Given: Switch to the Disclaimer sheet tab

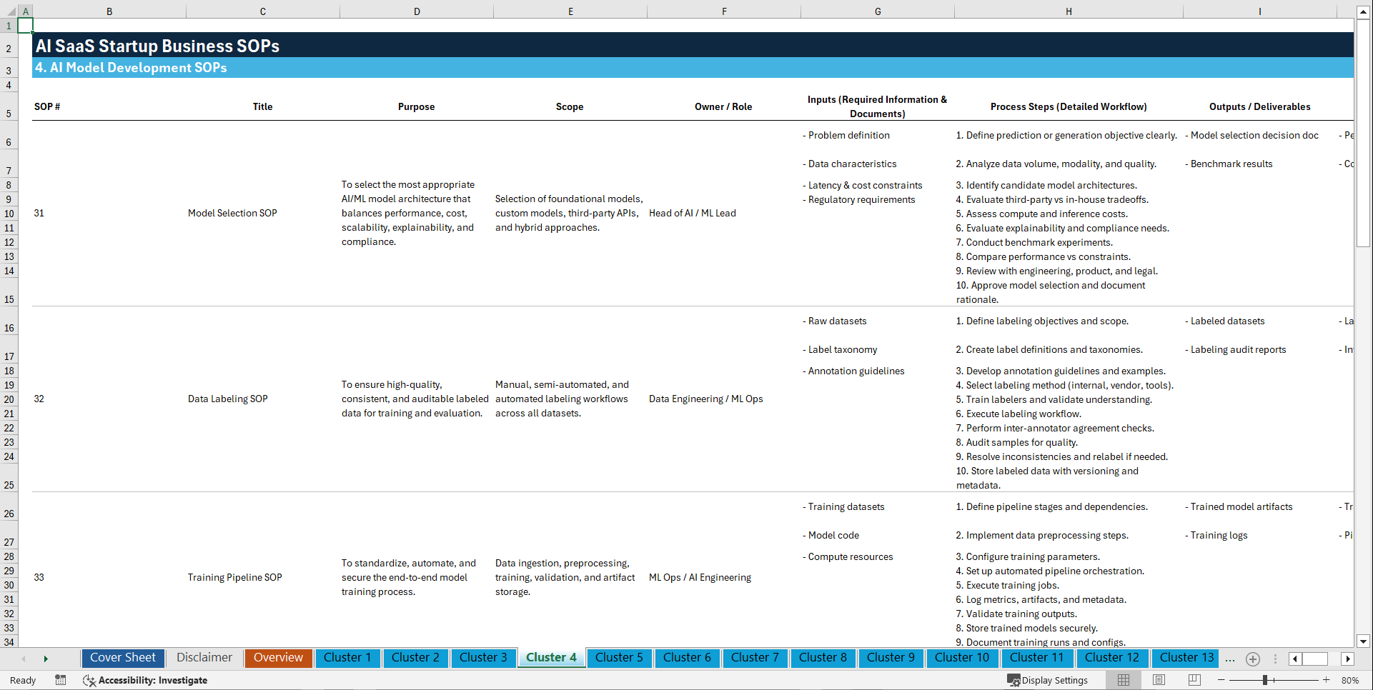Looking at the screenshot, I should (204, 657).
